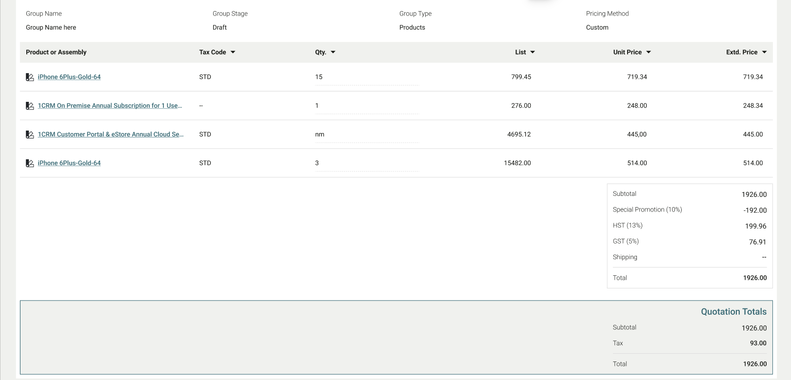The width and height of the screenshot is (791, 380).
Task: Open the iPhone 6Plus-Gold-64 link with list price 15482.00
Action: click(x=69, y=163)
